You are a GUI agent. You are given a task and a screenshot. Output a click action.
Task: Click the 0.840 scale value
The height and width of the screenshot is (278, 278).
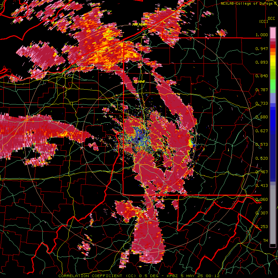262,76
